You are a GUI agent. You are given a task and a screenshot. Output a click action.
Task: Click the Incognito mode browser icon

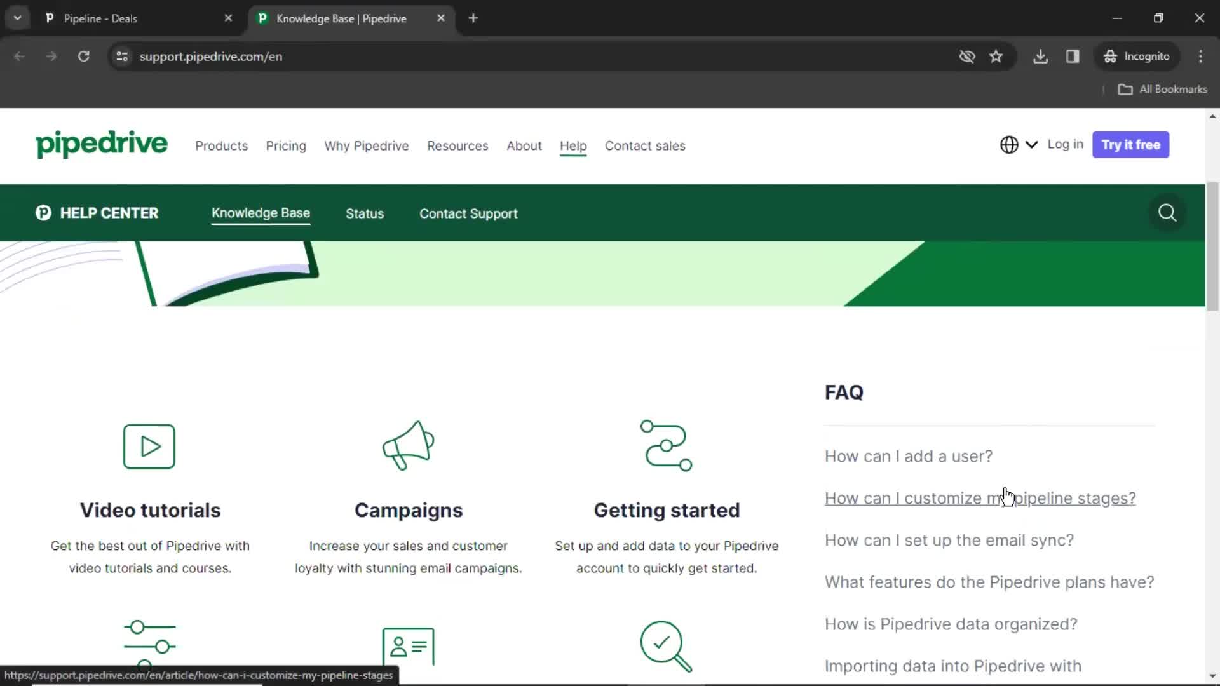click(1110, 56)
